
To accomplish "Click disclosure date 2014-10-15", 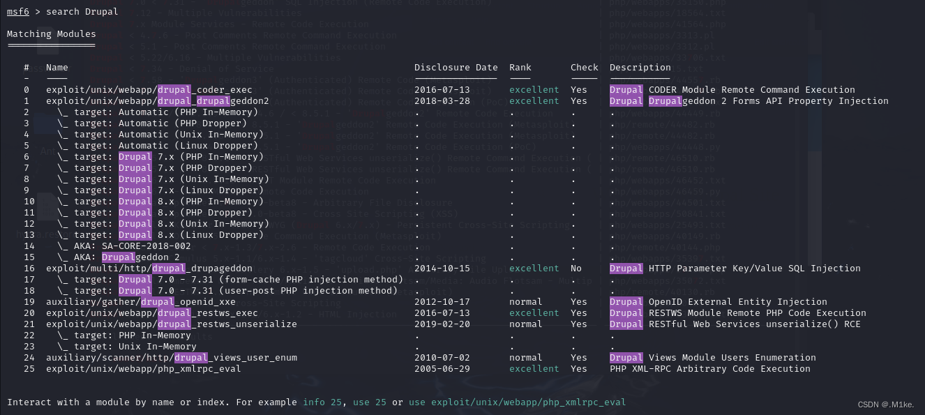I will tap(442, 269).
